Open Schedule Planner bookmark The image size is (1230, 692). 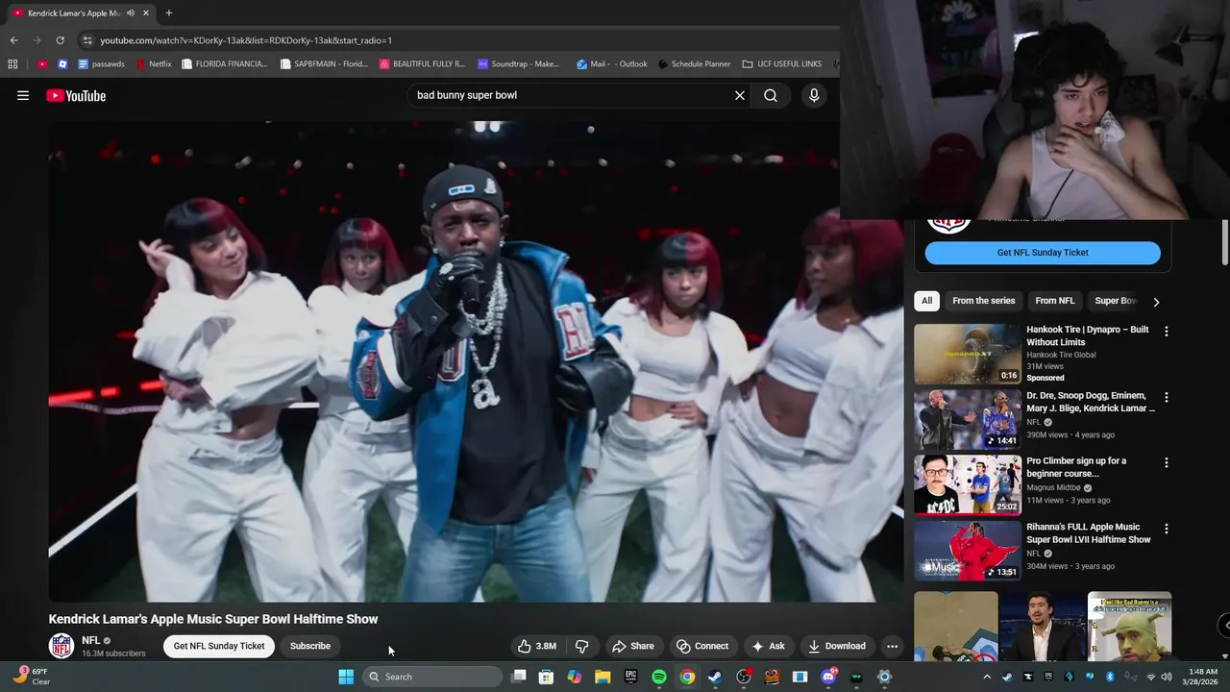pyautogui.click(x=695, y=64)
